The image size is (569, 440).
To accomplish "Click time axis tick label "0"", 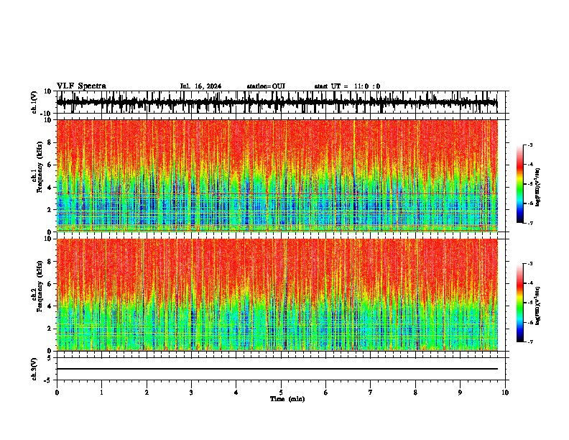I will [57, 393].
